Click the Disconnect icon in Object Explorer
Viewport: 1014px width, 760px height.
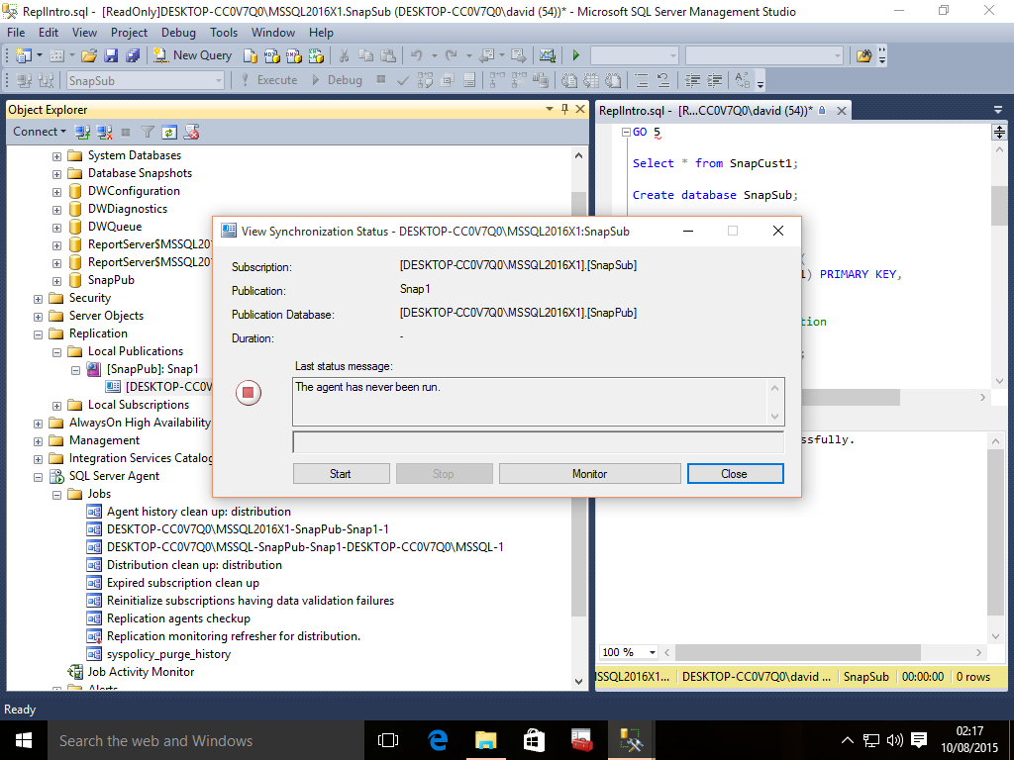(x=103, y=132)
